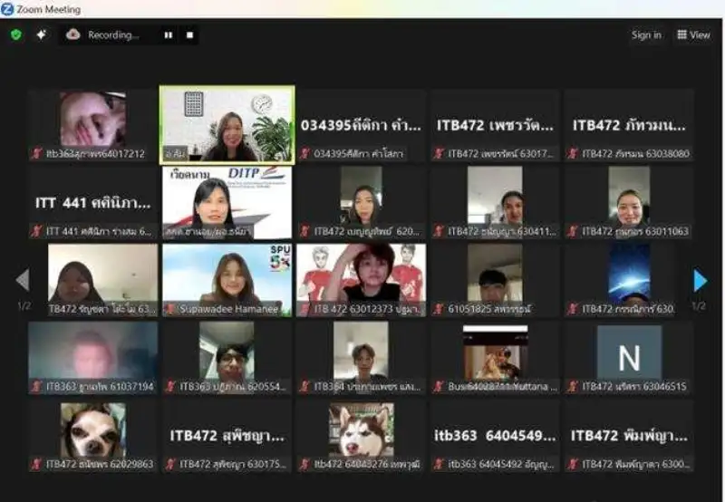This screenshot has height=502, width=725.
Task: Go to previous gallery page with left arrow
Action: [x=24, y=280]
